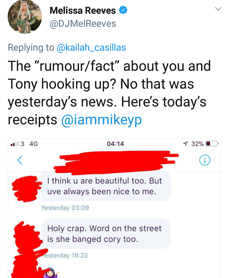Open the conversation info icon

click(205, 160)
